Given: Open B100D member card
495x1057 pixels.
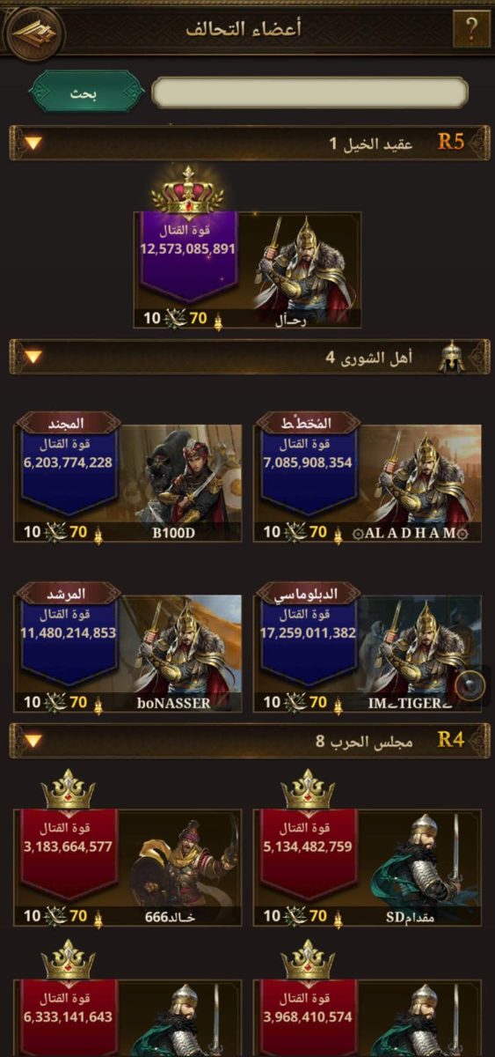Looking at the screenshot, I should (x=127, y=480).
